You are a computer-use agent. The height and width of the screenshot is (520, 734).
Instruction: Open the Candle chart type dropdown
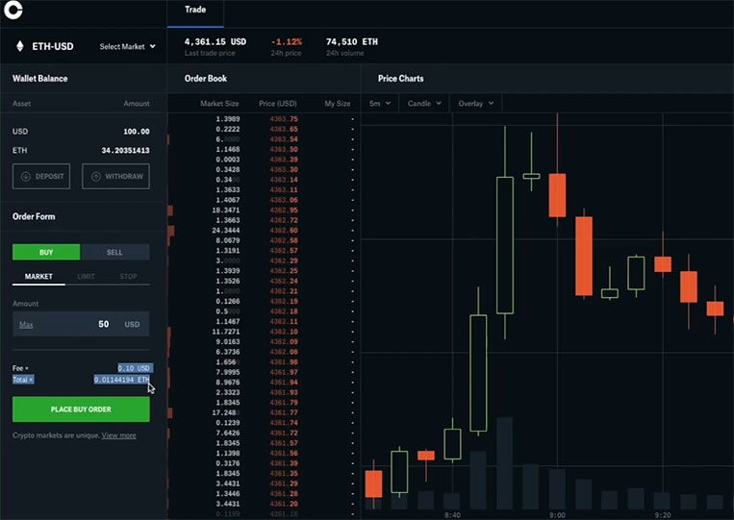(424, 104)
